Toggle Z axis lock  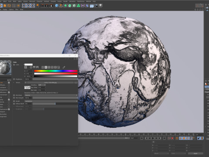pos(33,6)
